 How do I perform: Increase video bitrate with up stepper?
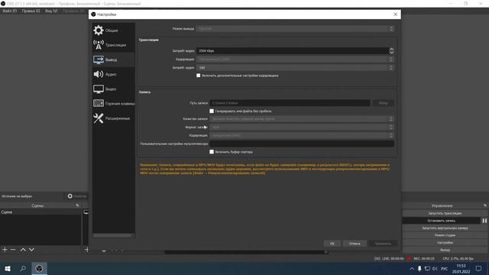391,49
